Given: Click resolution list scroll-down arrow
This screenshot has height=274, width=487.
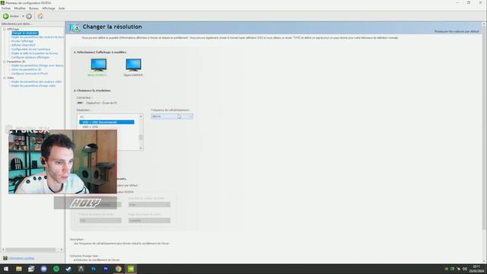Looking at the screenshot, I should pos(141,148).
